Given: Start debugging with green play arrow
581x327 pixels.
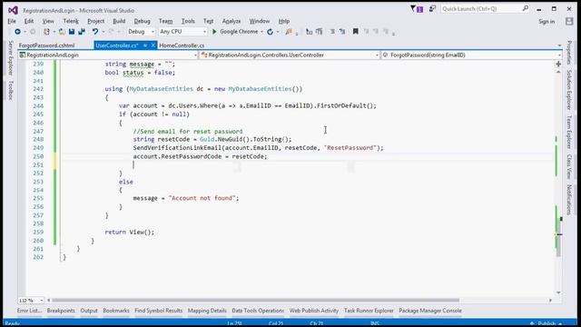Looking at the screenshot, I should click(x=214, y=32).
